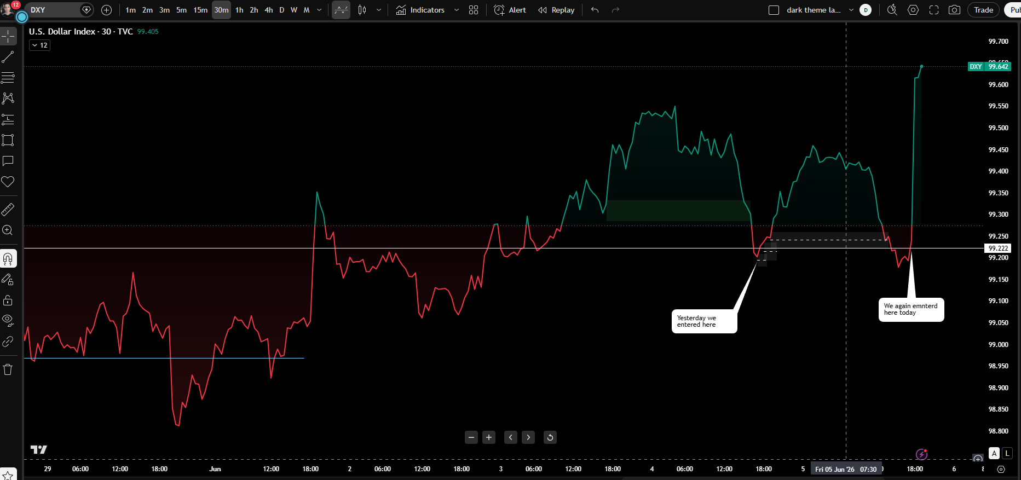Select the trend line drawing tool
Image resolution: width=1021 pixels, height=480 pixels.
(x=8, y=57)
